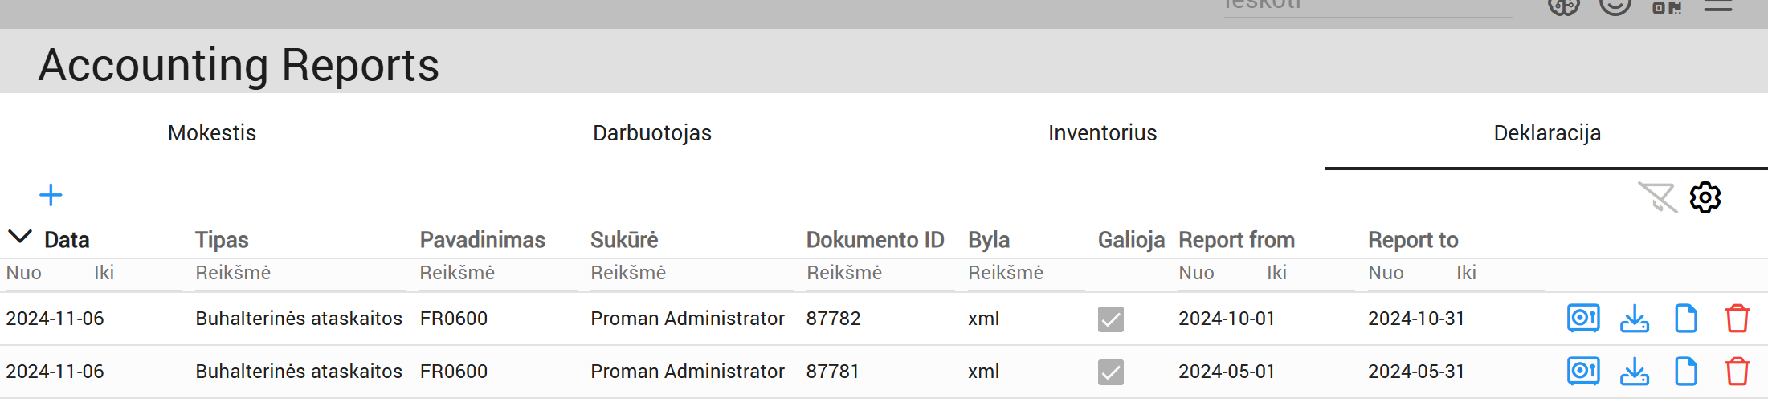
Task: Open the Darbuotojas tab
Action: click(652, 133)
